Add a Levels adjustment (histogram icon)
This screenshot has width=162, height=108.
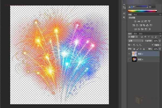[x=138, y=21]
